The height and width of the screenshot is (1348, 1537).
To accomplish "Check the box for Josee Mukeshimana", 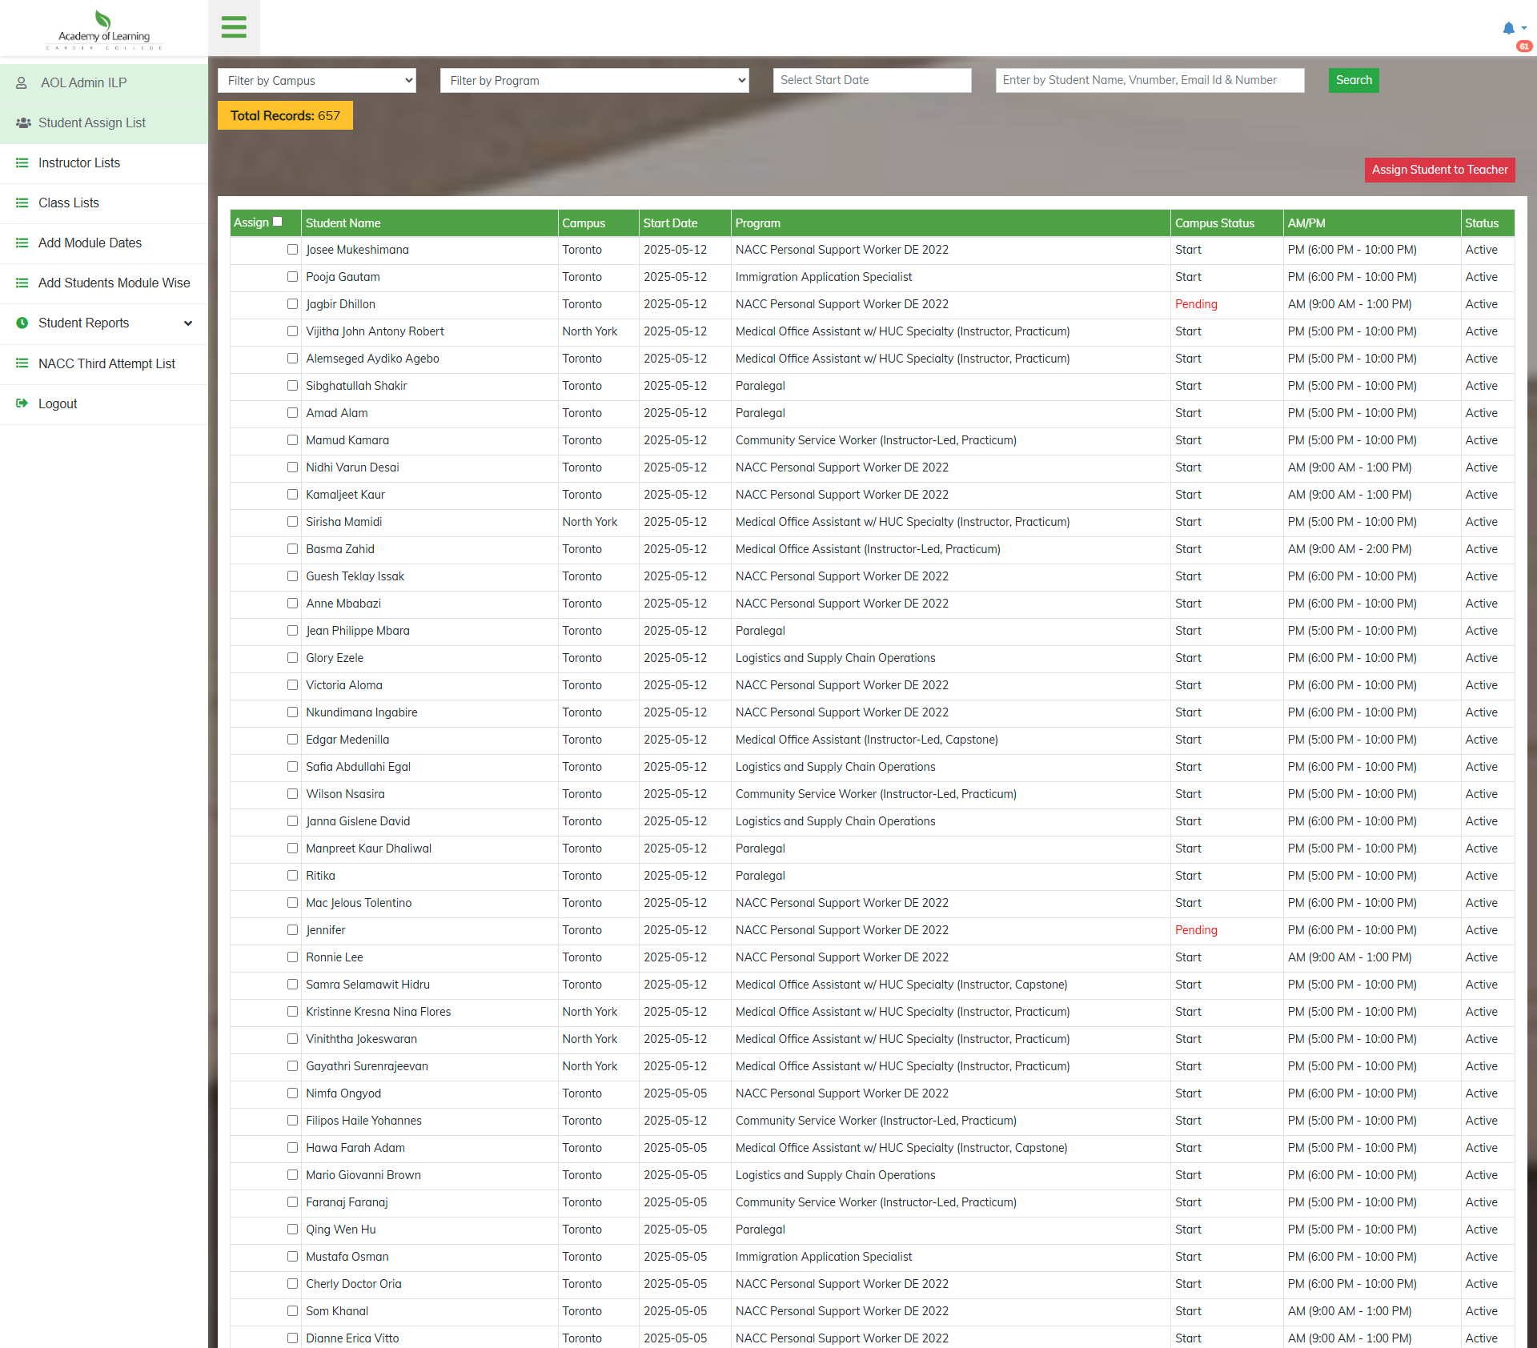I will pos(292,250).
